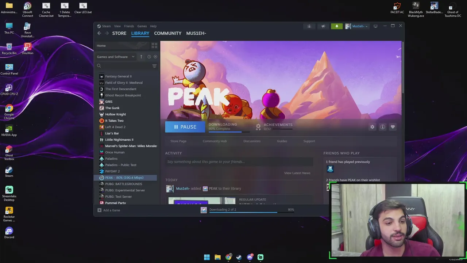Open advanced library filters icon
Image resolution: width=467 pixels, height=263 pixels.
coord(154,66)
